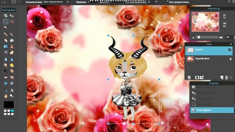Select the Pencil tool

[x=6, y=34]
